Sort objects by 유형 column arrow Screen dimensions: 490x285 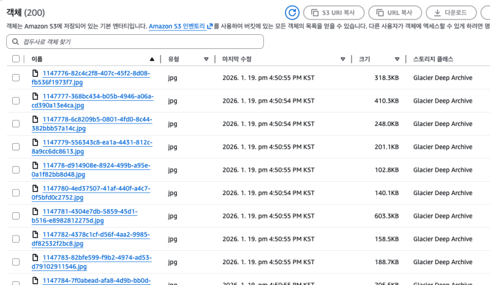(x=206, y=59)
